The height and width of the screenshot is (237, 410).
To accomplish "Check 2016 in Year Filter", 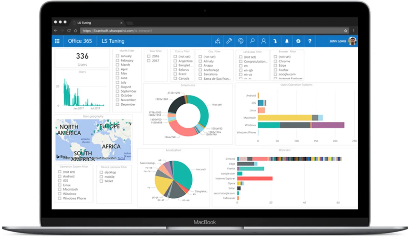I will [149, 56].
